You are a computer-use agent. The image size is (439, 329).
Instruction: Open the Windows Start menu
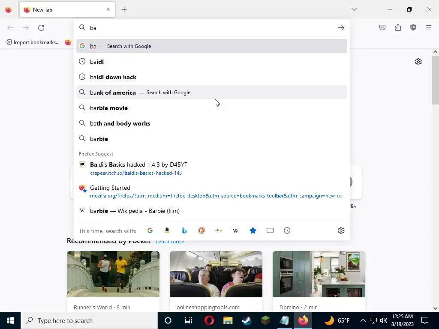click(x=10, y=320)
